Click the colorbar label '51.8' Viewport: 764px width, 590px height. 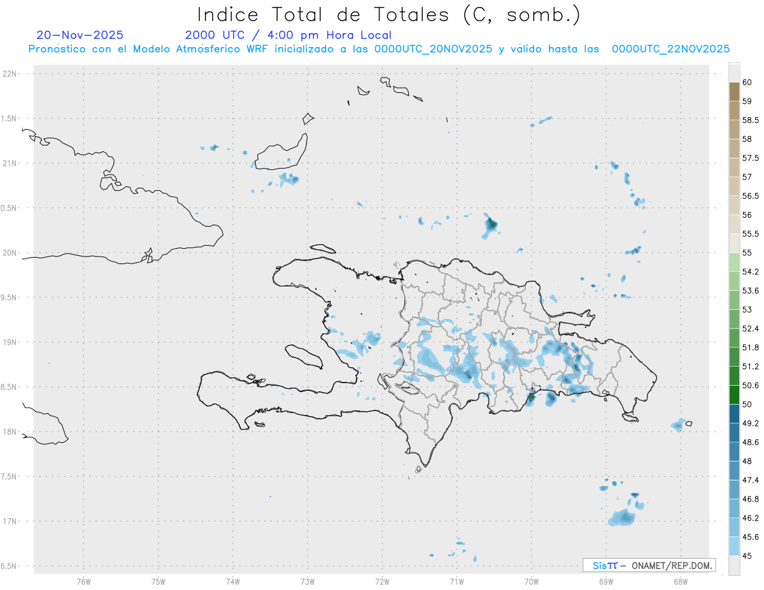pyautogui.click(x=750, y=348)
